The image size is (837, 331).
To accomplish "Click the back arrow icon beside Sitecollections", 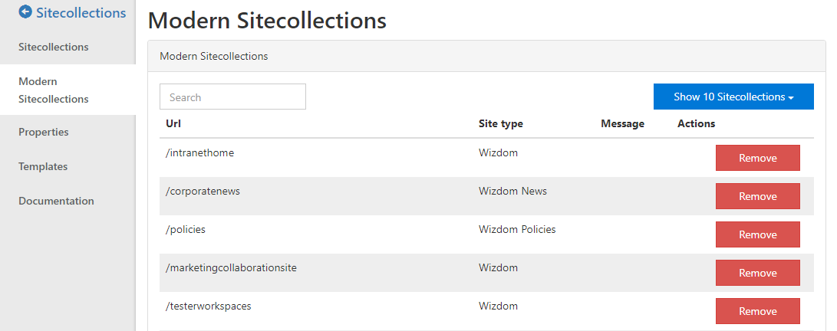I will click(25, 12).
